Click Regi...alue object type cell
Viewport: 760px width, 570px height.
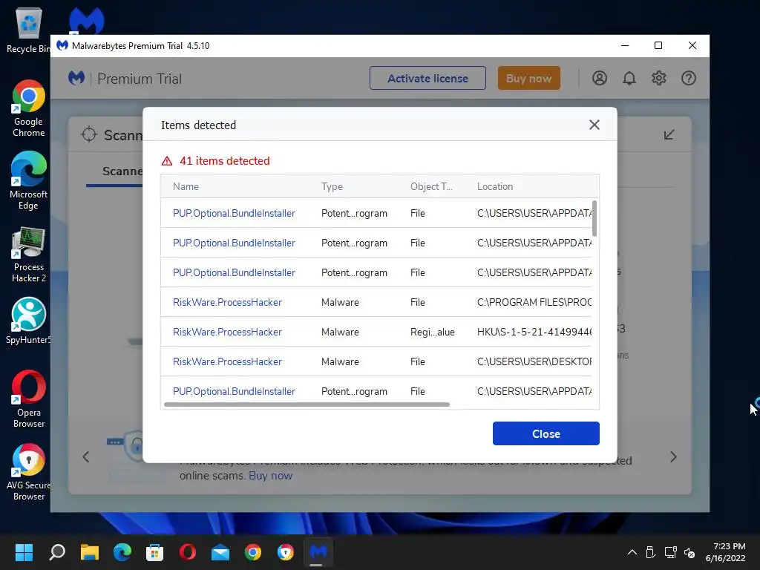433,332
